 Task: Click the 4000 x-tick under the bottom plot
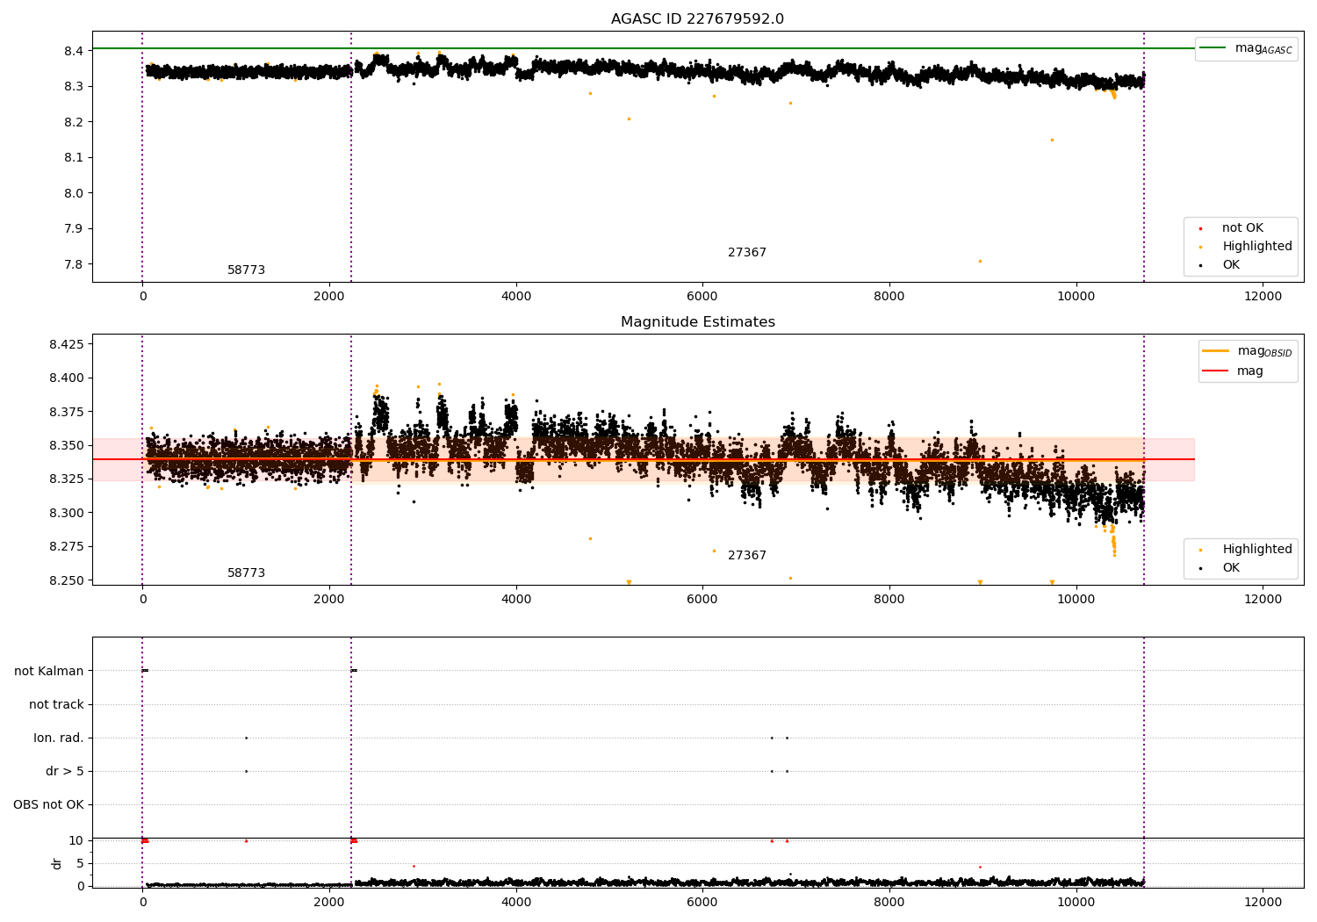click(x=516, y=903)
